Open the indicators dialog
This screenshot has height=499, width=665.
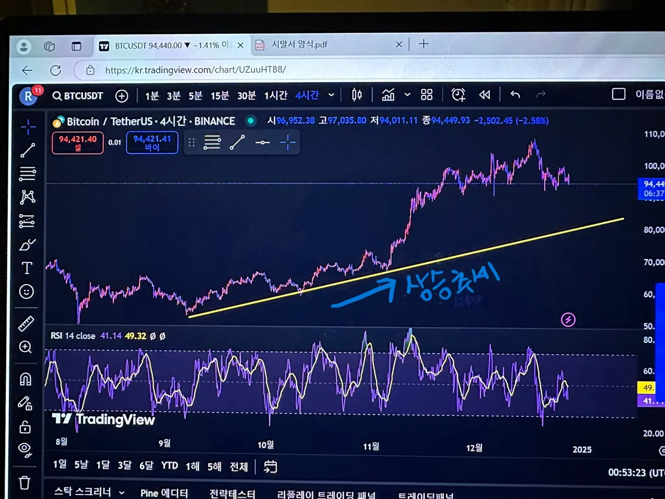[388, 95]
